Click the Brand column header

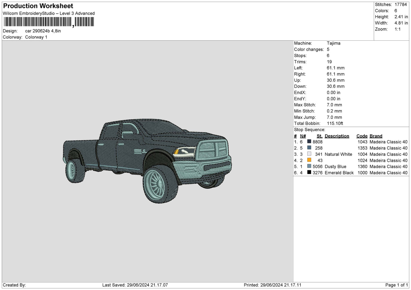376,136
